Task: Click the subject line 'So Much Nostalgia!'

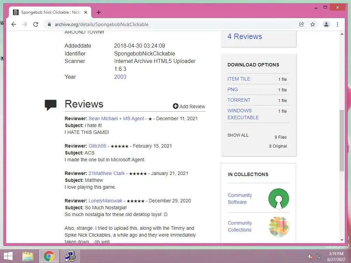Action: coord(106,208)
